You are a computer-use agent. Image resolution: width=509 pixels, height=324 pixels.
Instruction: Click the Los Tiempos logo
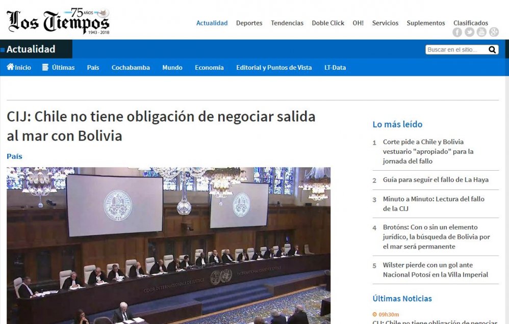tap(58, 21)
